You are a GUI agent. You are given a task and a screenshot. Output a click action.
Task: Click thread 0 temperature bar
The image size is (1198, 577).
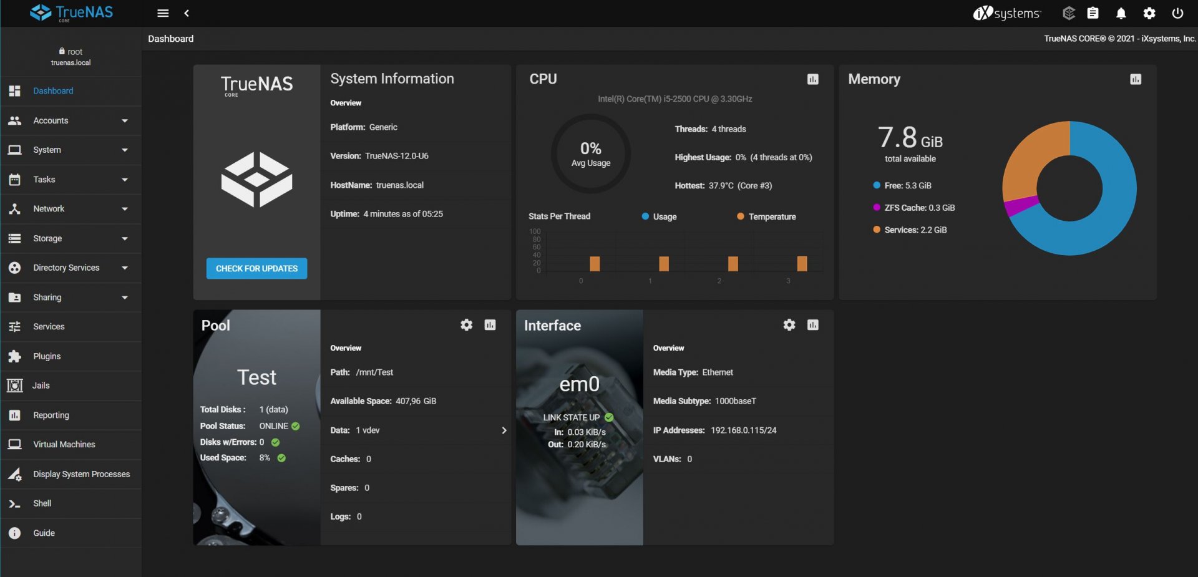point(595,264)
